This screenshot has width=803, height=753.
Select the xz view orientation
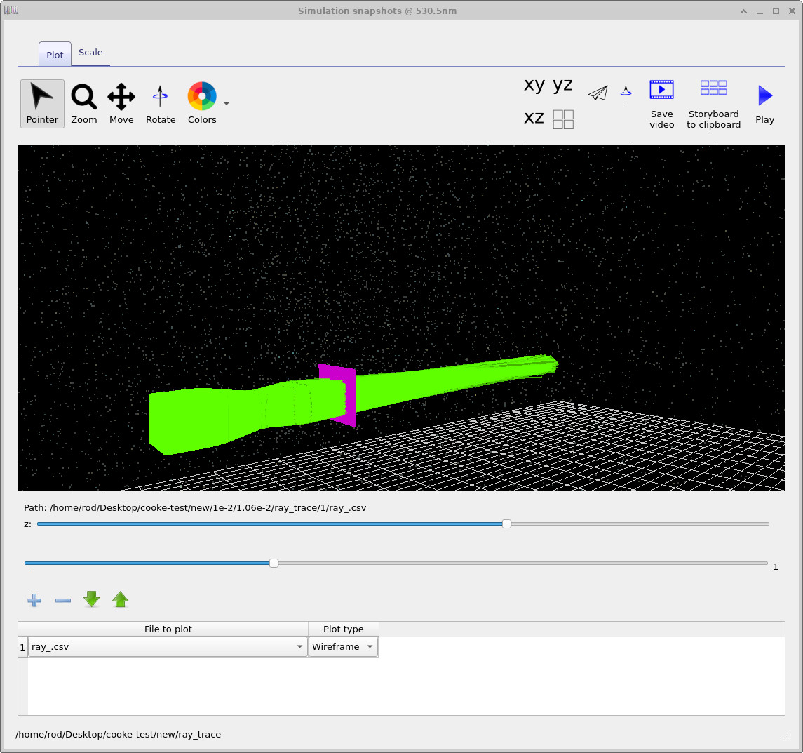[x=534, y=118]
